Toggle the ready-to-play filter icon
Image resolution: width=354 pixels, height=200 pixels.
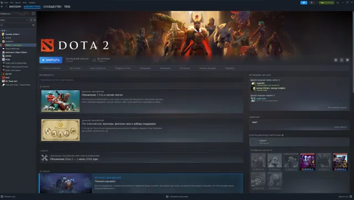[34, 20]
